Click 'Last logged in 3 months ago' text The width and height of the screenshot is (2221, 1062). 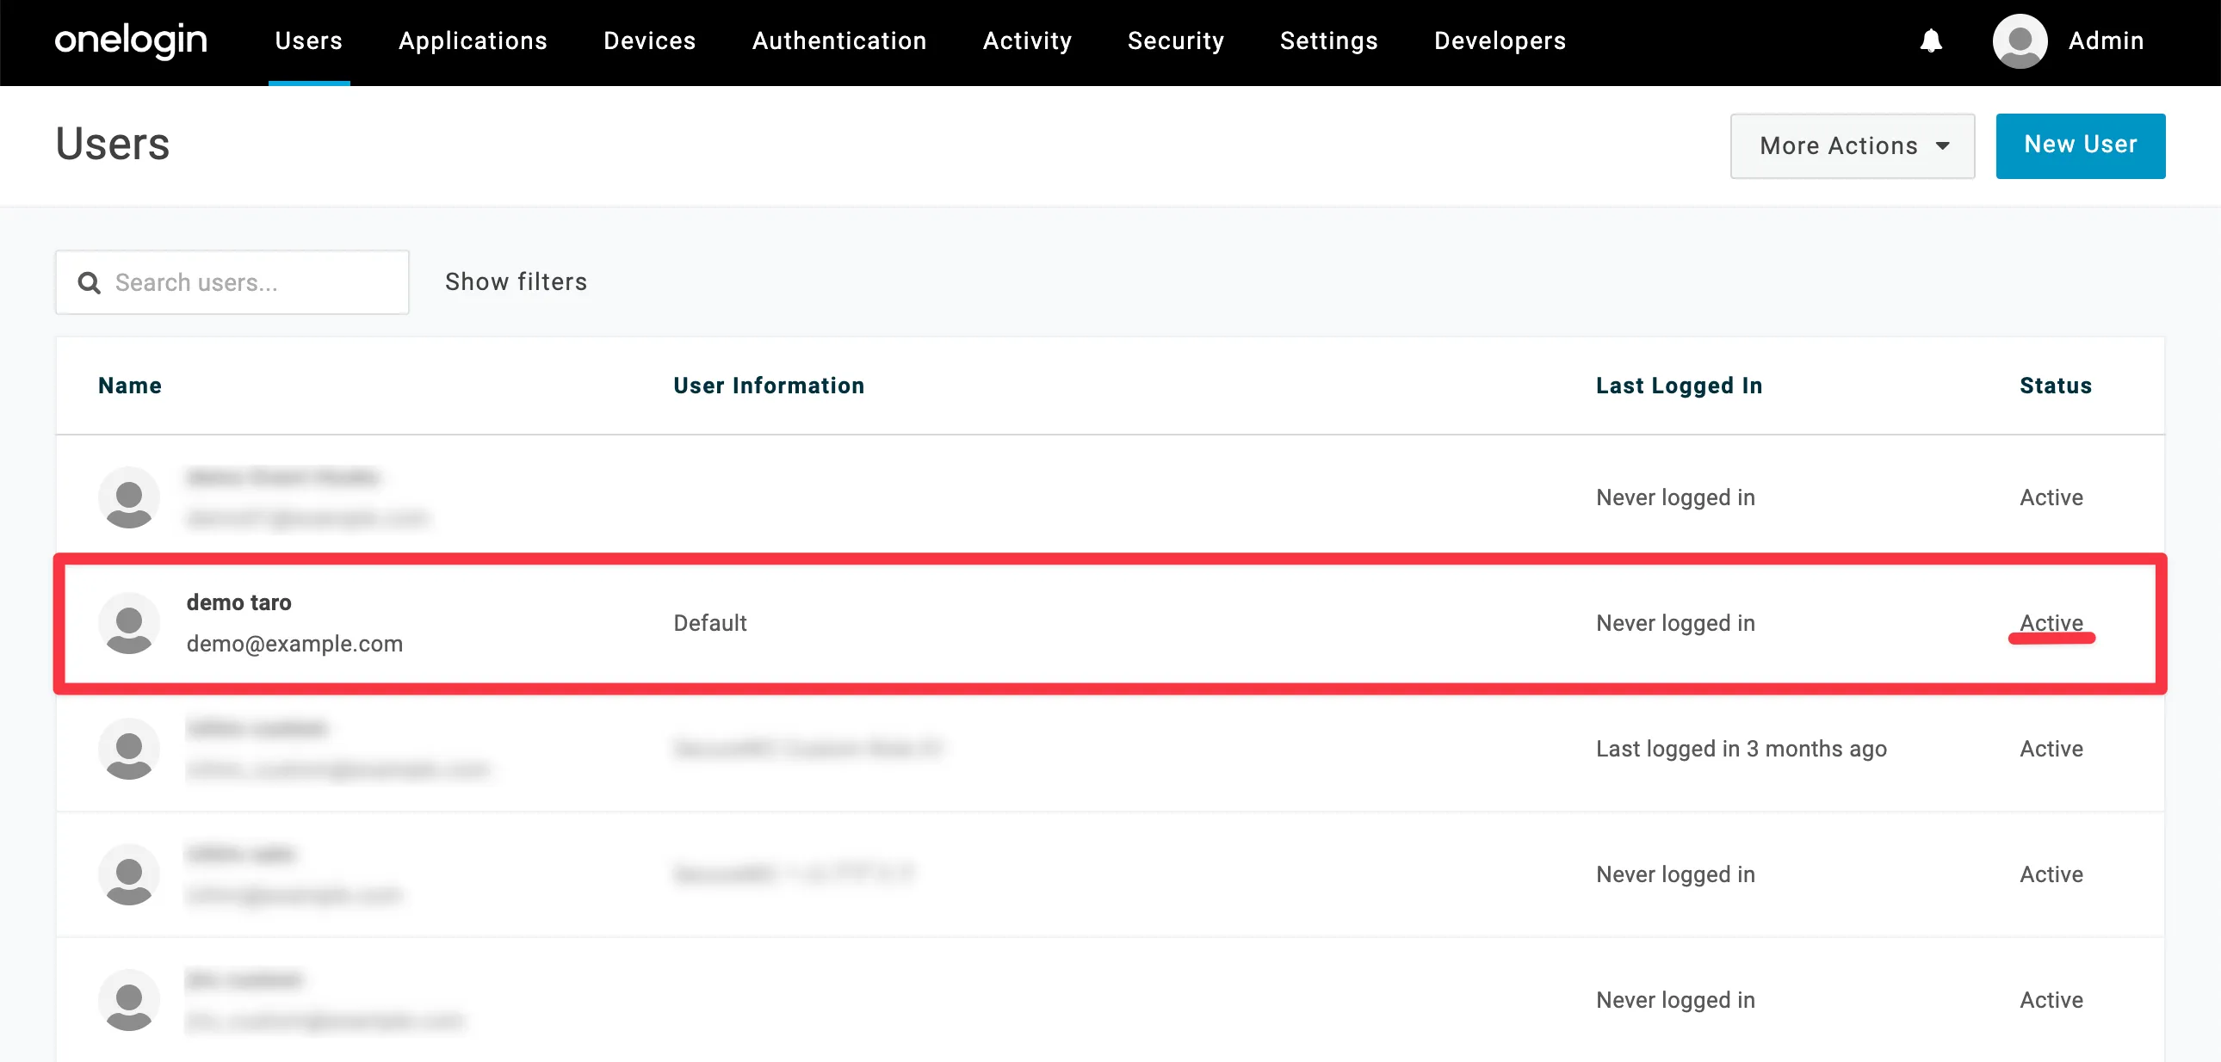(1741, 749)
